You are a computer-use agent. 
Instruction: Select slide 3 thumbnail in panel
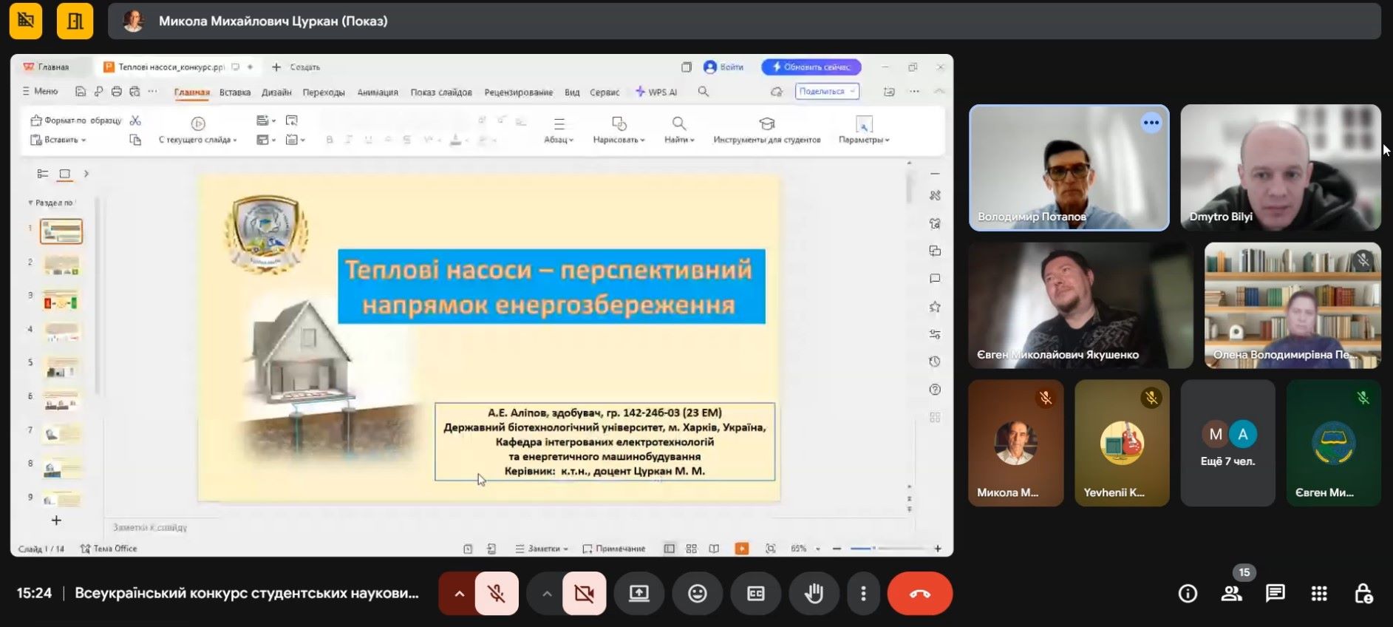click(61, 299)
